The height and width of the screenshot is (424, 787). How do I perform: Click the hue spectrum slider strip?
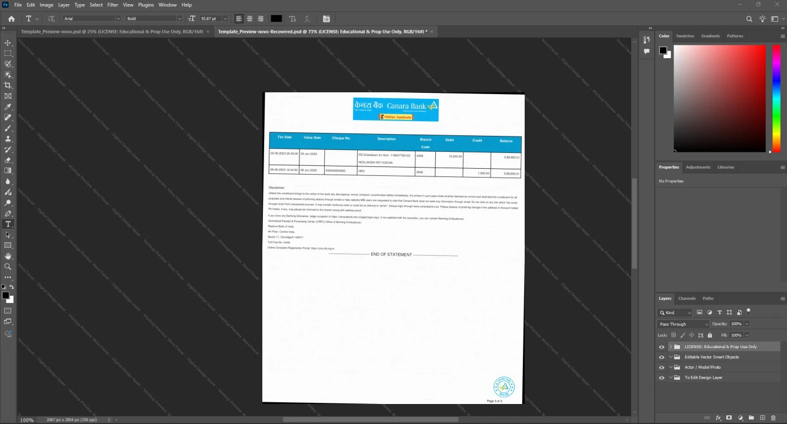776,98
